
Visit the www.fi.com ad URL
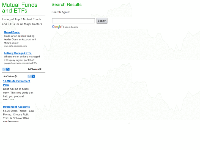[8, 99]
